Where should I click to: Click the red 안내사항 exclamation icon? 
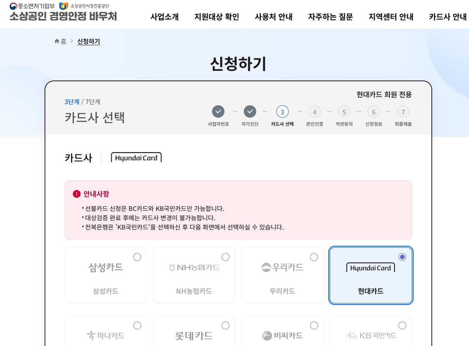coord(77,194)
